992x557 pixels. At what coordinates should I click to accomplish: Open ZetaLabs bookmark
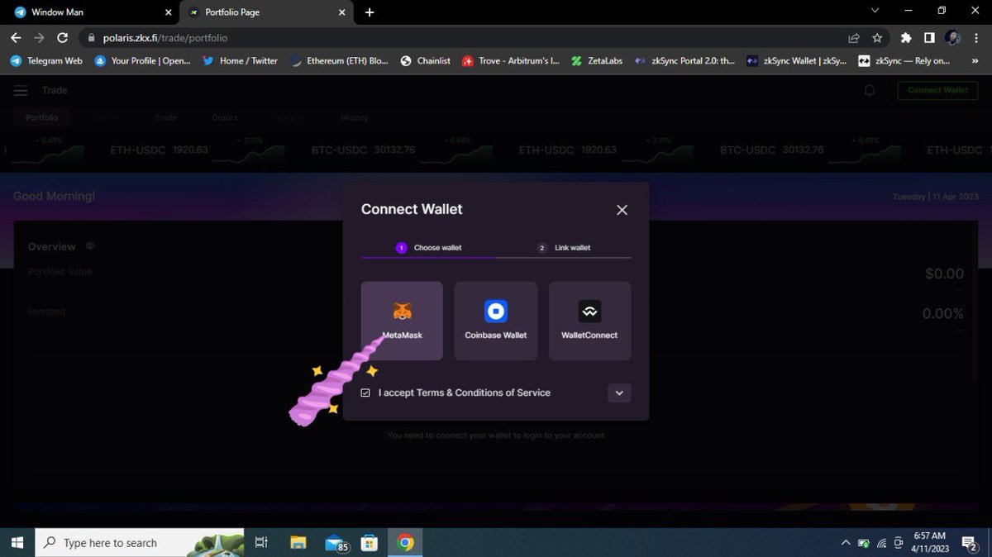[596, 60]
